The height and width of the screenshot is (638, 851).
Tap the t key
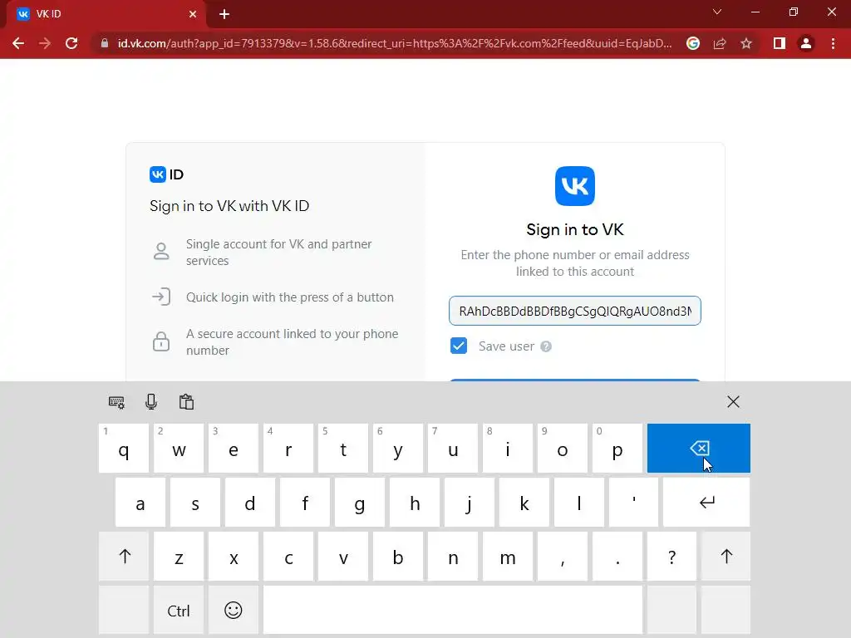pyautogui.click(x=343, y=448)
